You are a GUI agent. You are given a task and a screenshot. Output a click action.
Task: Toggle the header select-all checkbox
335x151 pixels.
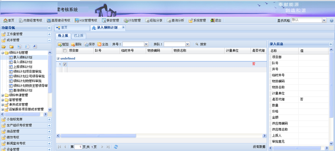tap(65, 51)
